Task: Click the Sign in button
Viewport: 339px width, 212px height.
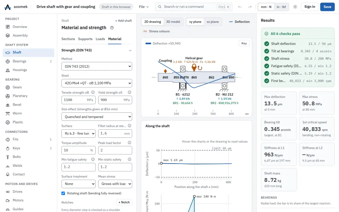Action: pyautogui.click(x=310, y=7)
